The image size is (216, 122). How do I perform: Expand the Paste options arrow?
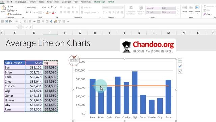pos(3,14)
